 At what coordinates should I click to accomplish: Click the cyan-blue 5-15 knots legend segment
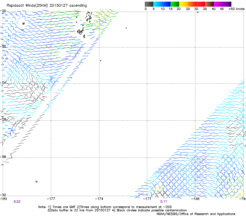pyautogui.click(x=162, y=4)
